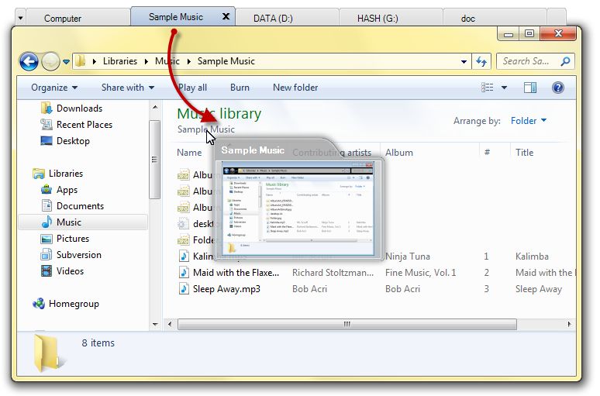Click the Maid with the Flaxe music icon
Image resolution: width=600 pixels, height=396 pixels.
coord(184,273)
